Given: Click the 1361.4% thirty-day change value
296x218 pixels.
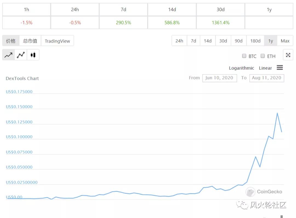Looking at the screenshot, I should 220,23.
